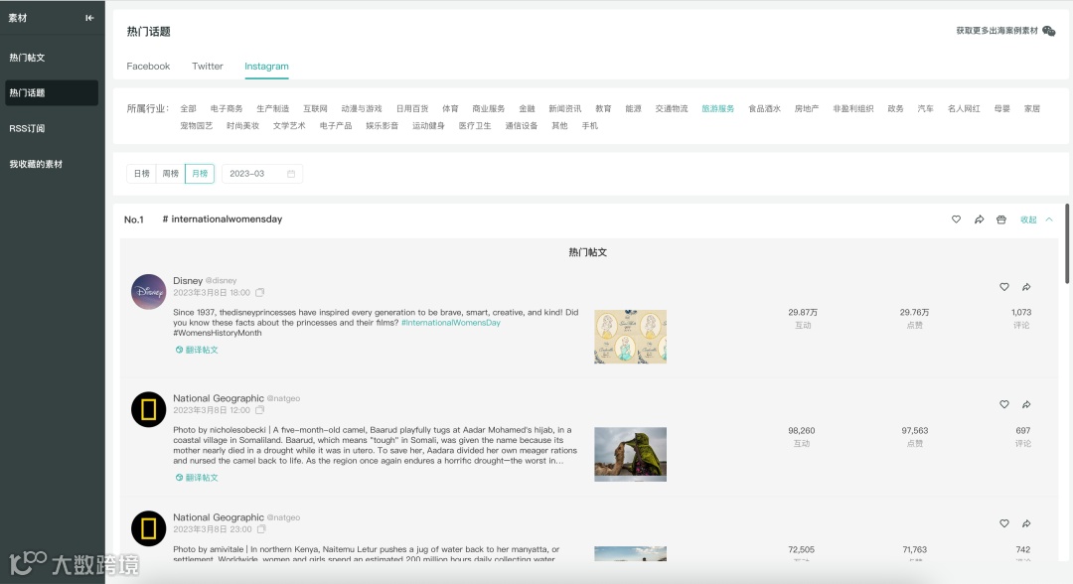Screen dimensions: 1073x584
Task: Open camel photo thumbnail
Action: pos(630,454)
